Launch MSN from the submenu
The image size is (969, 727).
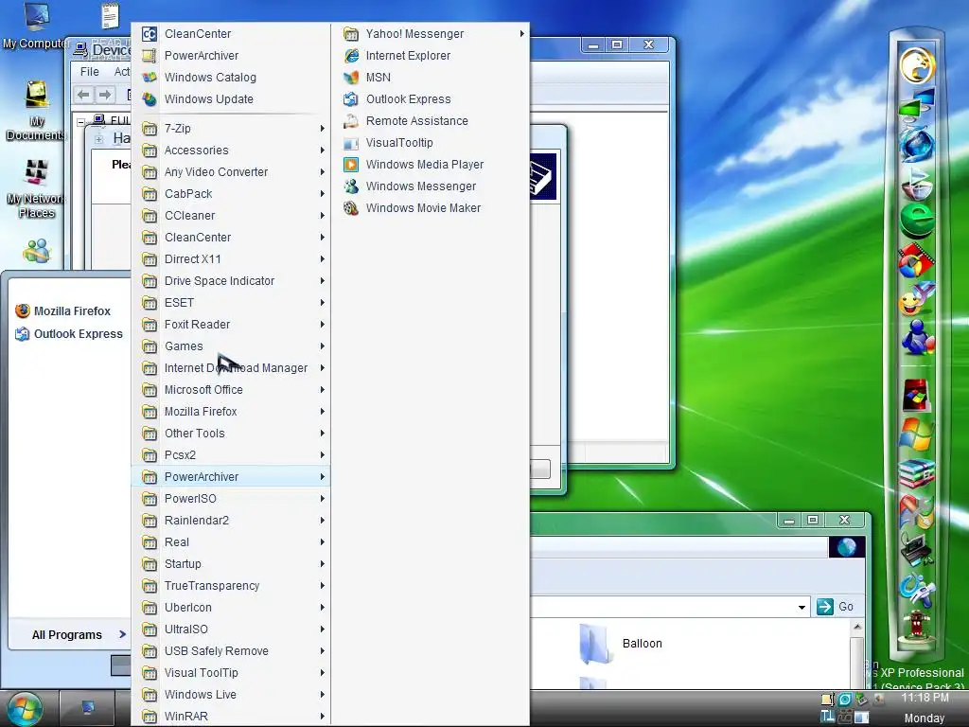pos(432,78)
